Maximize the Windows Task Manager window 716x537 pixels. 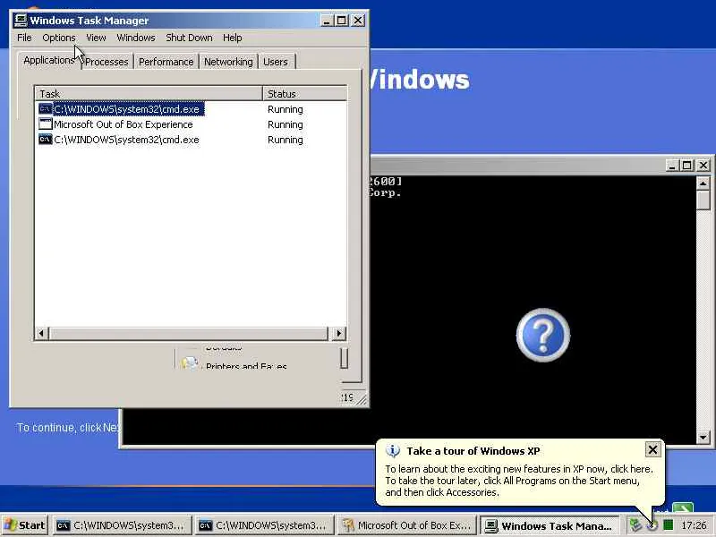tap(342, 21)
